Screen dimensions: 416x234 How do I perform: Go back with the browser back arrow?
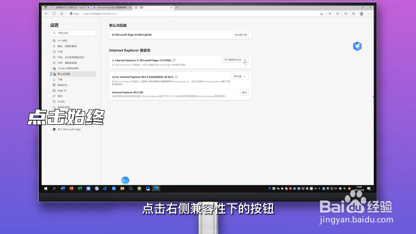(46, 14)
